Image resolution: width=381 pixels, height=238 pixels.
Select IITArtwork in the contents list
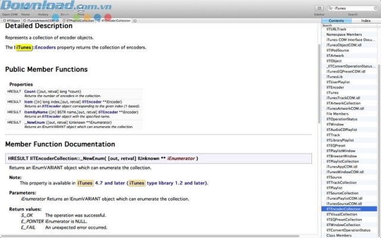tap(335, 55)
